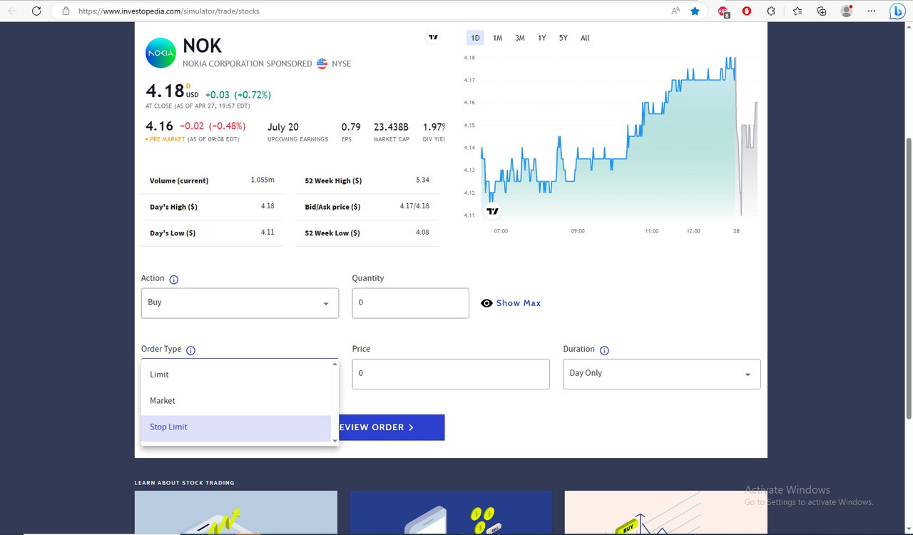This screenshot has height=535, width=913.
Task: Click into the Price input field
Action: (x=451, y=374)
